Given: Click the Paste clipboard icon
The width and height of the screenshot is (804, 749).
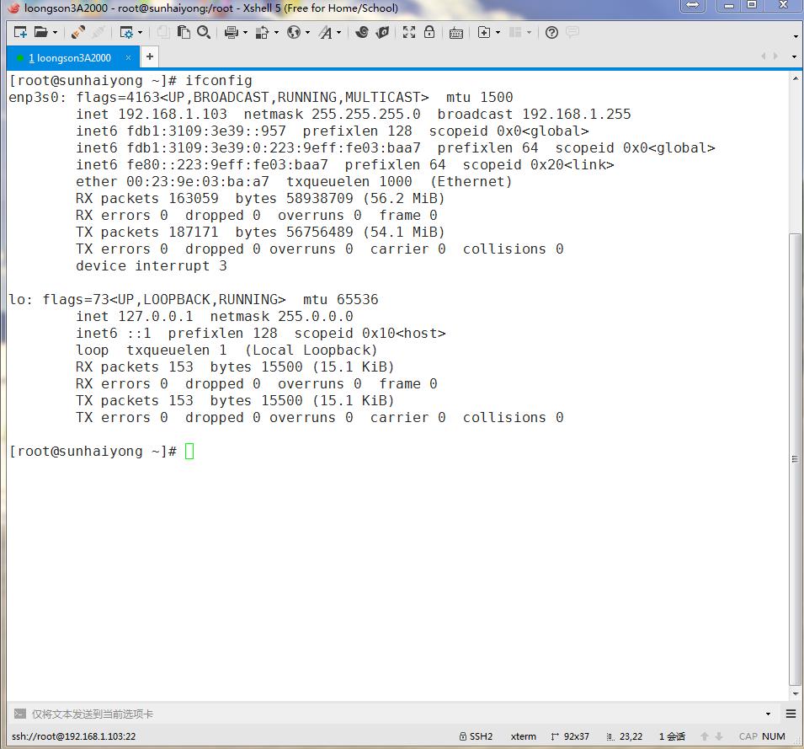Looking at the screenshot, I should (184, 32).
